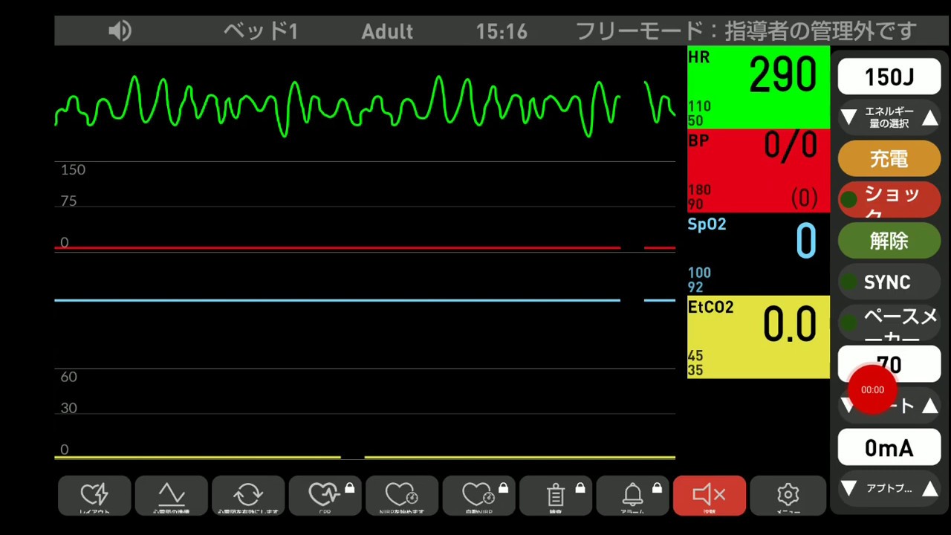Image resolution: width=951 pixels, height=535 pixels.
Task: Open the heart-with-bolt layout icon in bottom toolbar
Action: (x=94, y=496)
